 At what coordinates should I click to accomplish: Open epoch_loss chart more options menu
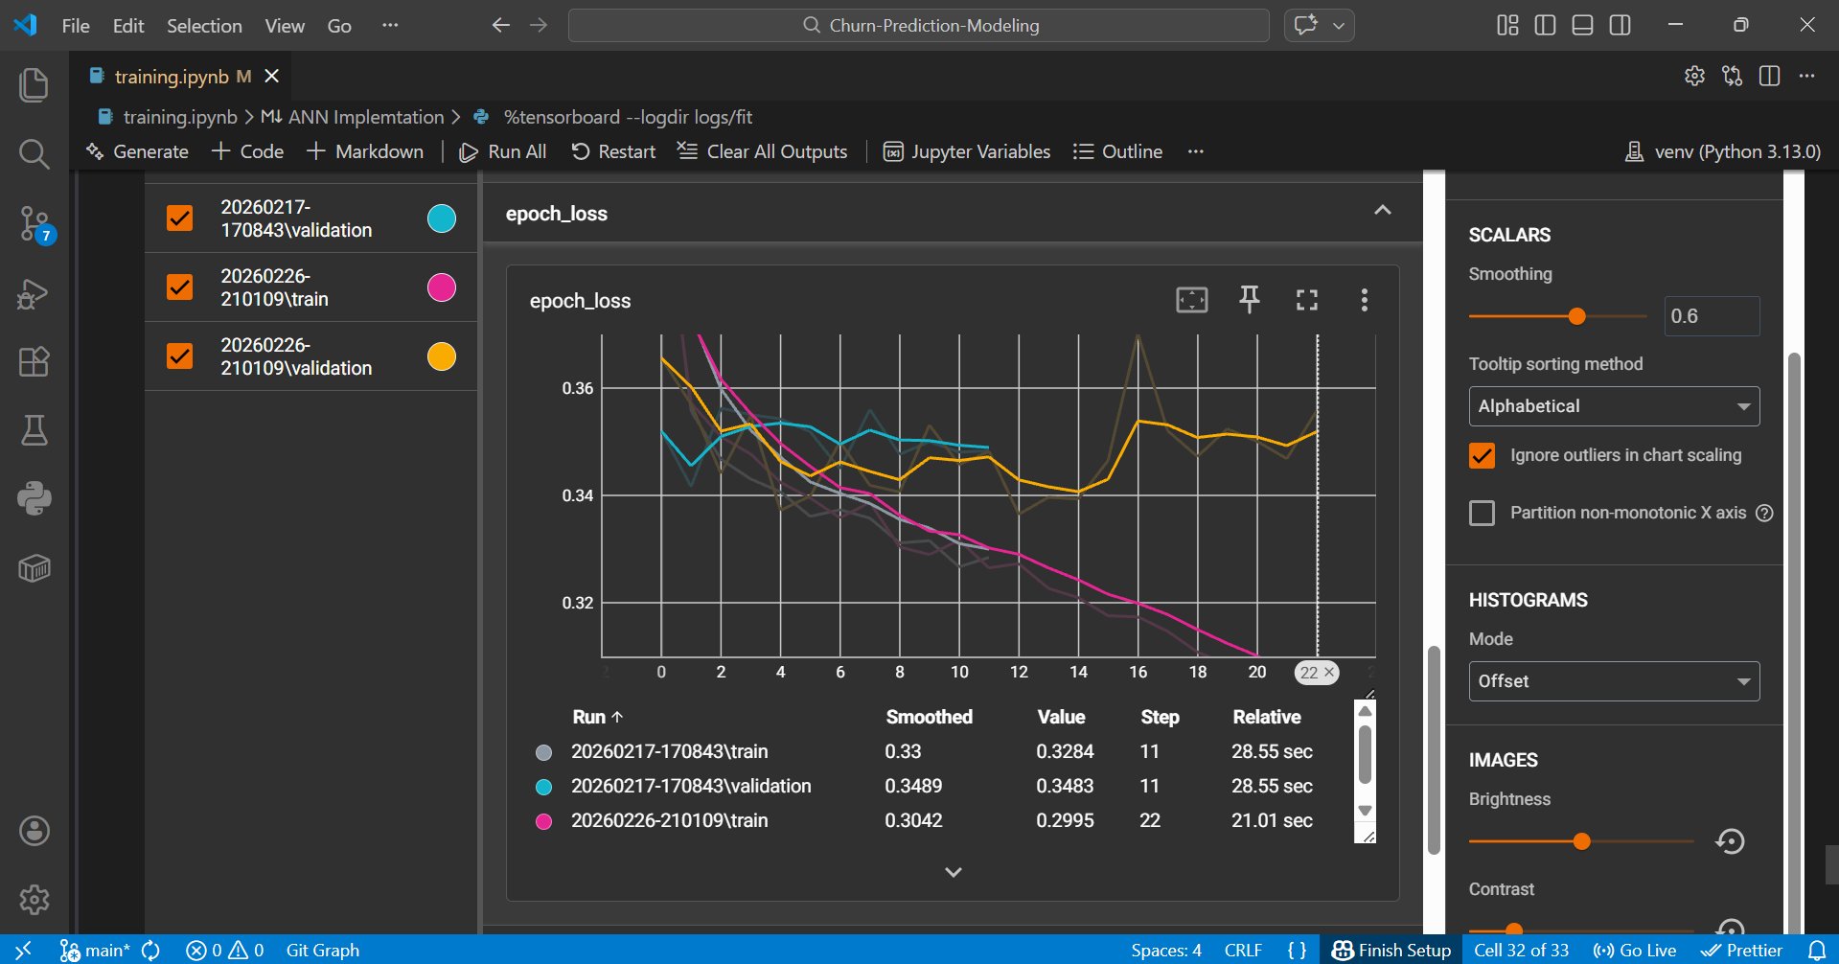tap(1364, 300)
